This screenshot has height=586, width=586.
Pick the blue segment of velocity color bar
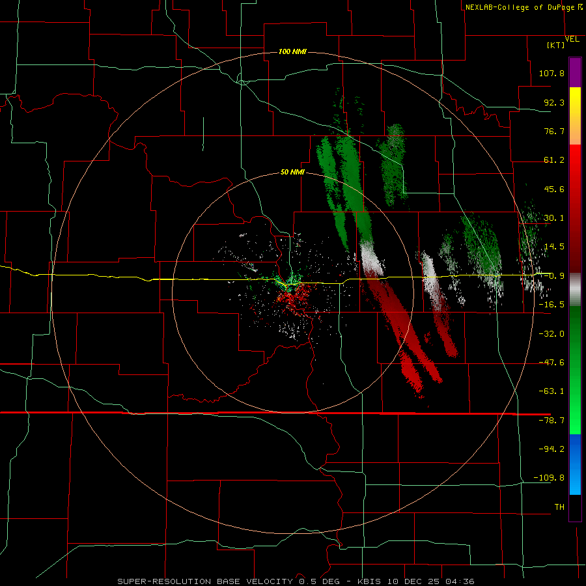[x=575, y=464]
